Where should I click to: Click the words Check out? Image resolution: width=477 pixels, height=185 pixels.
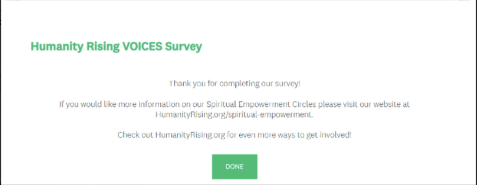(135, 135)
